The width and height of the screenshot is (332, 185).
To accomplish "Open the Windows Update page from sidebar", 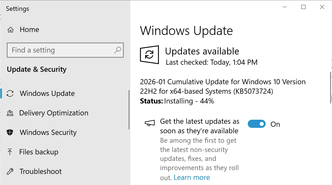I will point(47,93).
